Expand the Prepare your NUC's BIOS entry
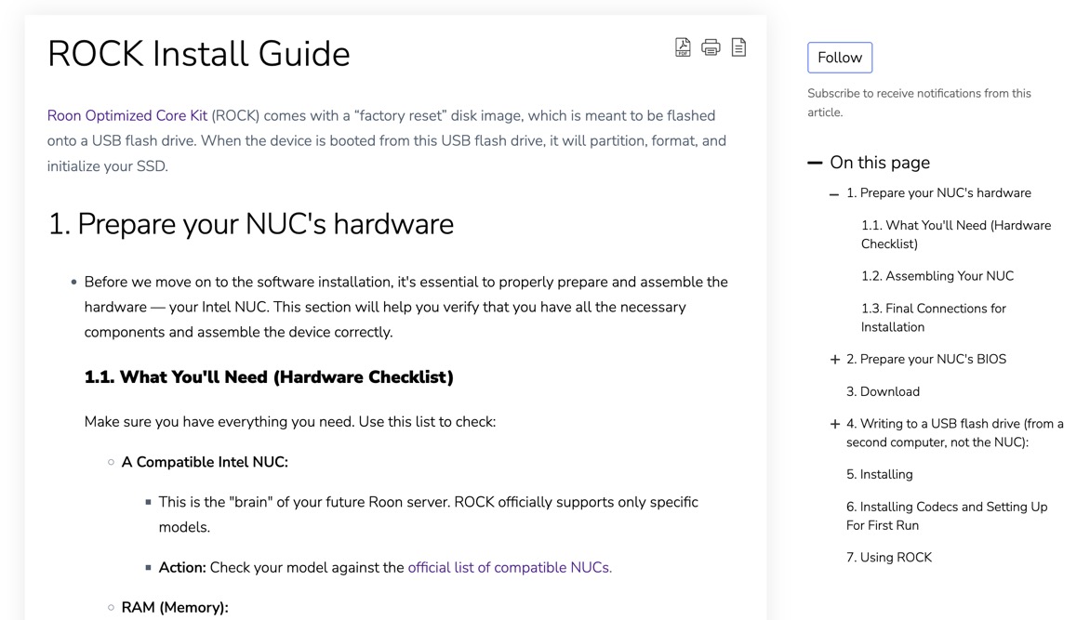Viewport: 1090px width, 620px height. coord(835,360)
